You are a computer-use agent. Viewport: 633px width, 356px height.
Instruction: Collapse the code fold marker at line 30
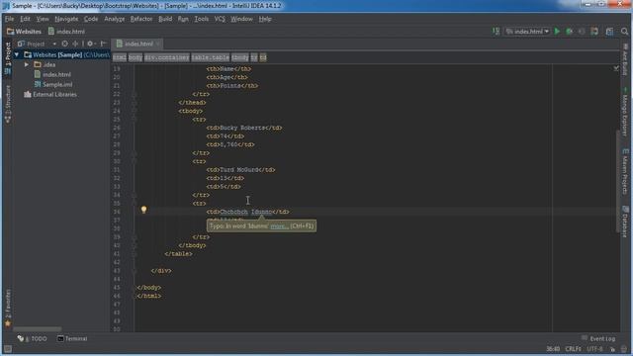[135, 161]
